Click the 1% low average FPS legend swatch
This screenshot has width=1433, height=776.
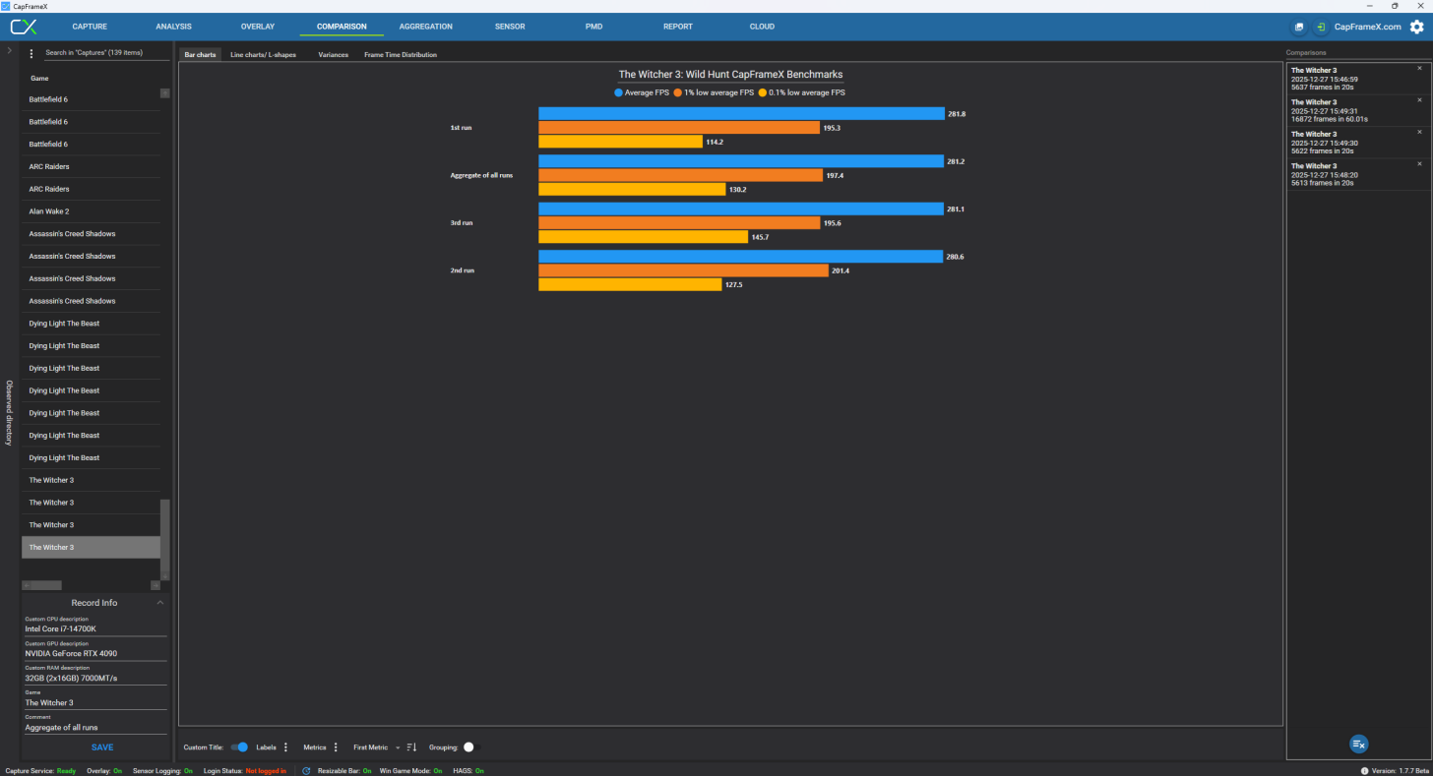click(x=678, y=92)
